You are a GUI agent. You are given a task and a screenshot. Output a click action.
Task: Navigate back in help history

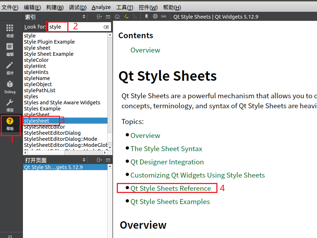[x=126, y=16]
